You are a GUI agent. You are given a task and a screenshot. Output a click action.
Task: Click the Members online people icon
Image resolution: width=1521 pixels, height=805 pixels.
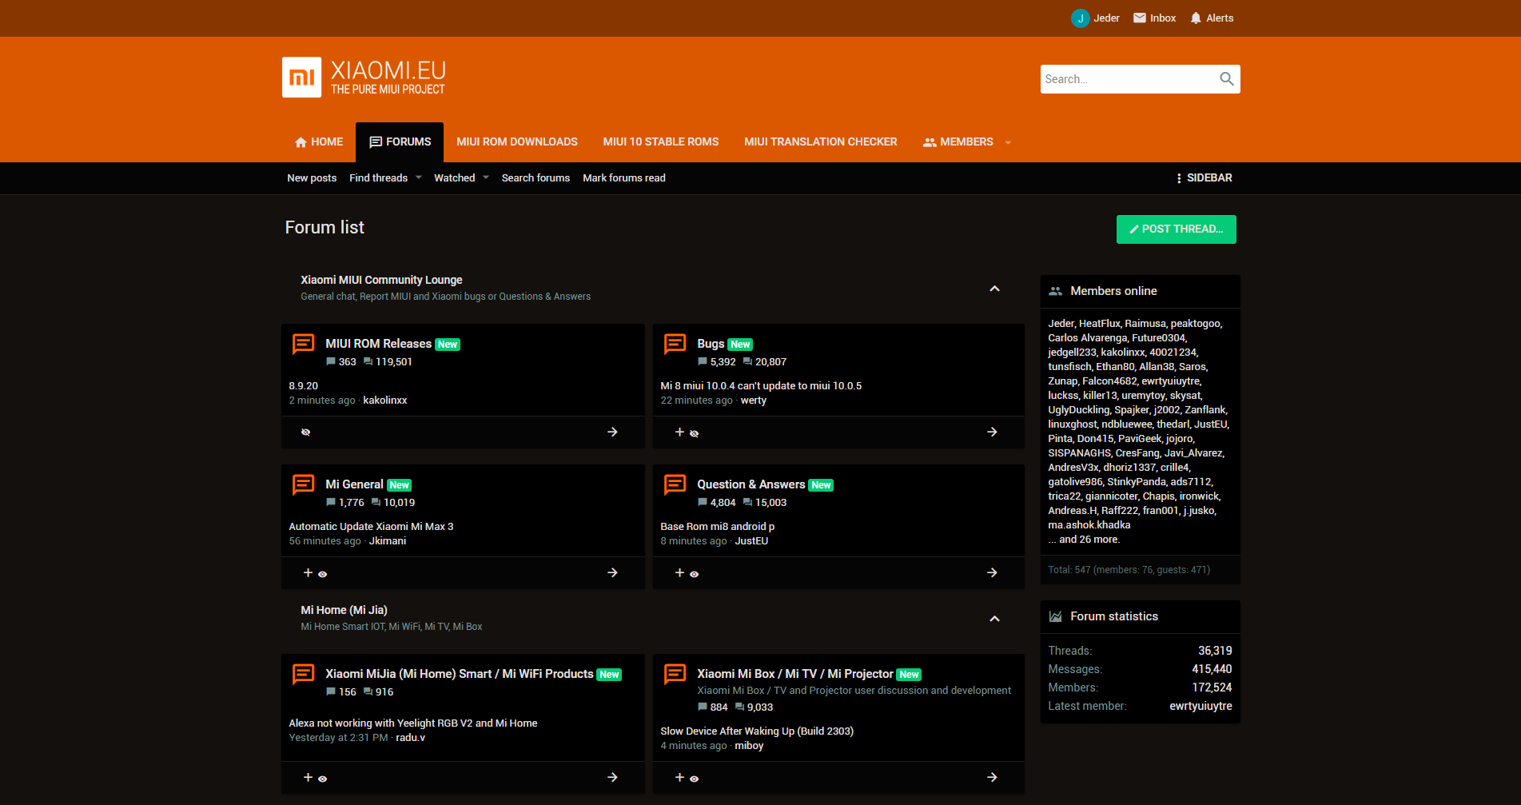[x=1055, y=291]
